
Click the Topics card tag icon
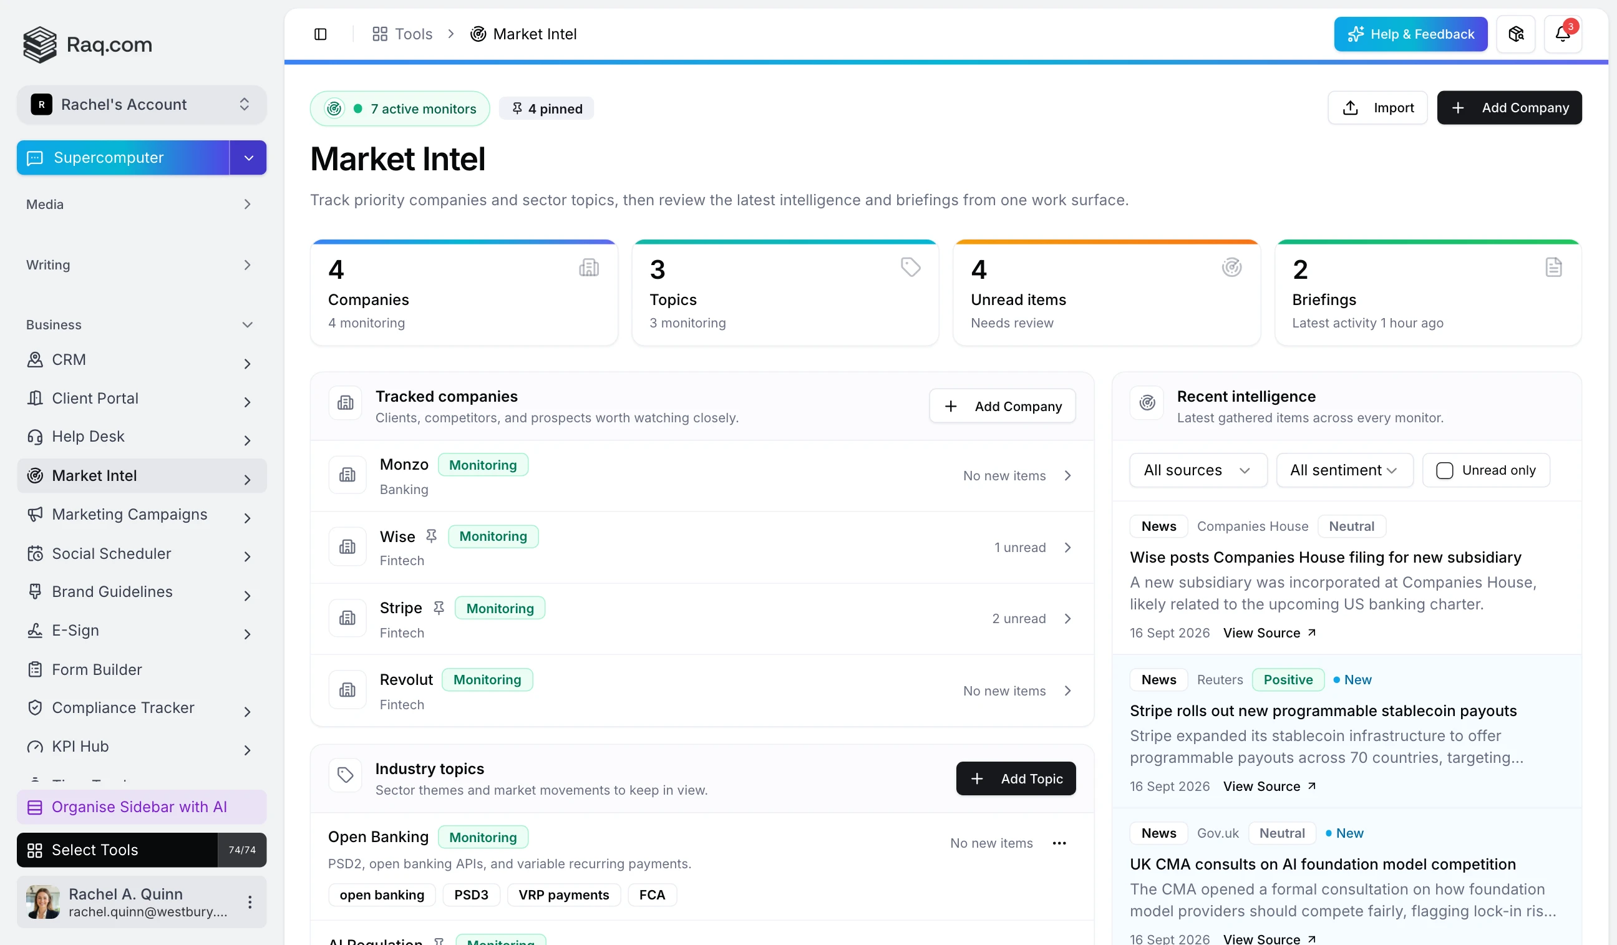pos(911,268)
